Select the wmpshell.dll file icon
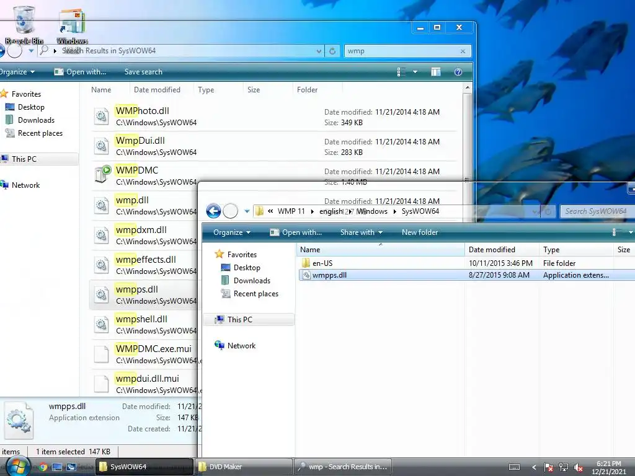The width and height of the screenshot is (635, 476). tap(101, 325)
